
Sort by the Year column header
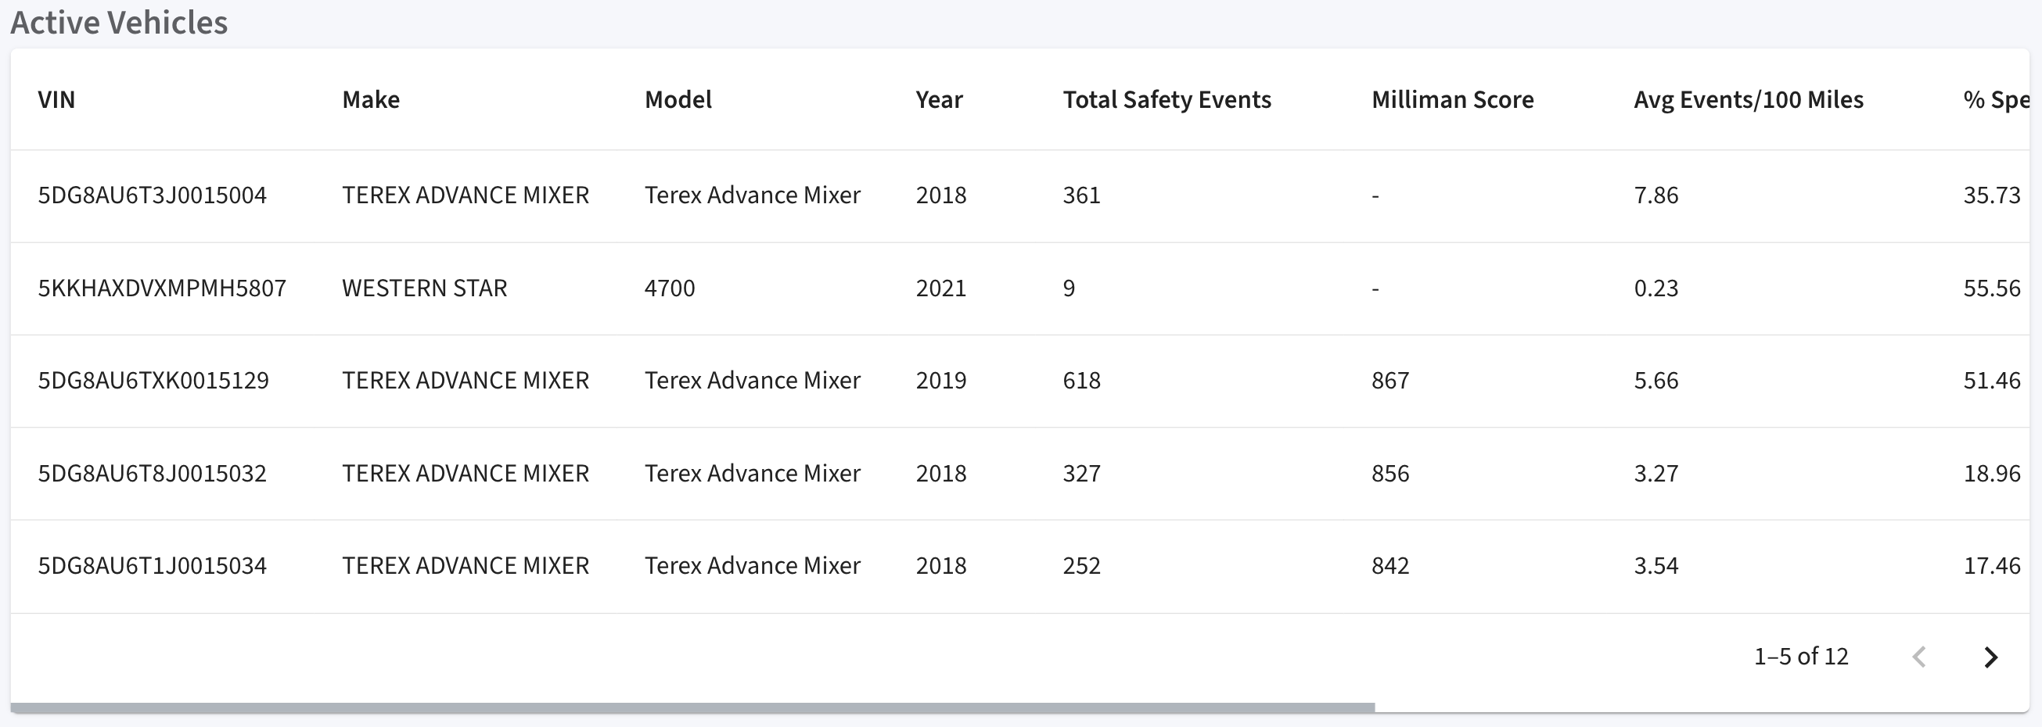[939, 100]
